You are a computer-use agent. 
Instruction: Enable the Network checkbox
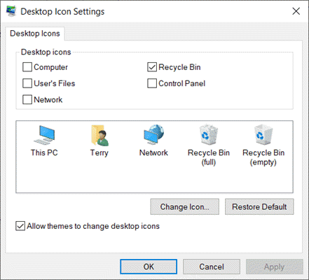[27, 99]
